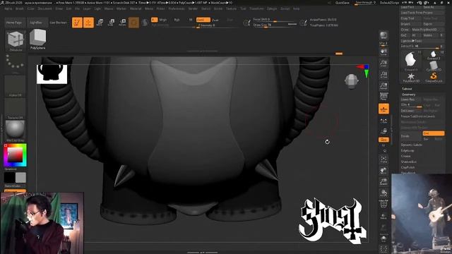Click Make PolyMesh3D button
The width and height of the screenshot is (452, 254).
428,30
